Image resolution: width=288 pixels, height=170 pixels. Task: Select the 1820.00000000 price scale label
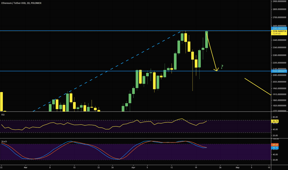279,106
